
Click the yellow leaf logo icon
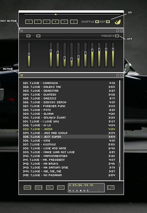pos(117,22)
